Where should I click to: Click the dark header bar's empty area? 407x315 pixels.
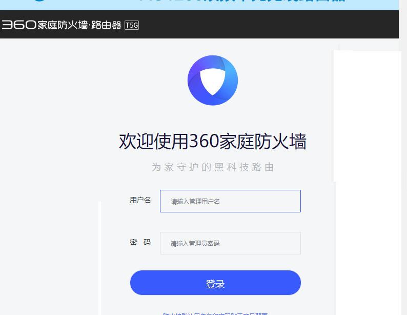(x=268, y=25)
